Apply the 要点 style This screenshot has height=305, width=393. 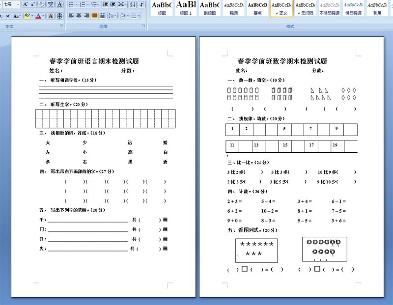pyautogui.click(x=257, y=8)
